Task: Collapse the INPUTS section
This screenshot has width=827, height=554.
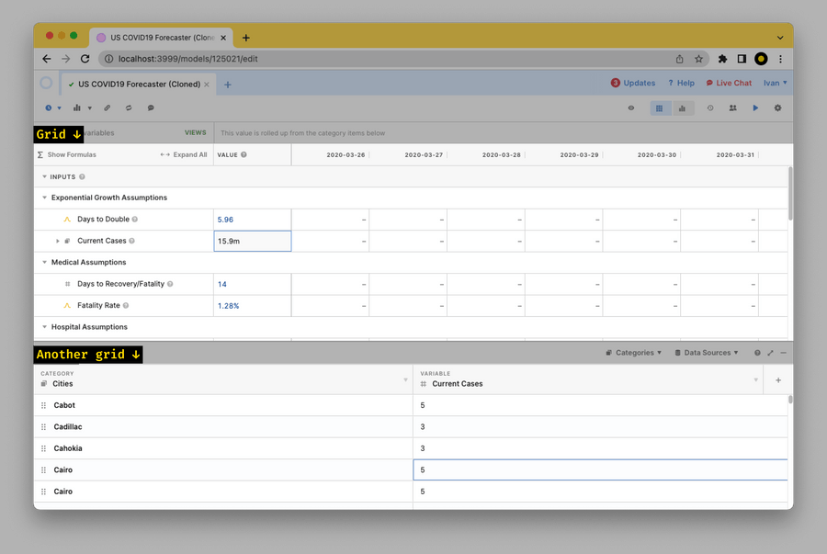Action: click(x=44, y=176)
